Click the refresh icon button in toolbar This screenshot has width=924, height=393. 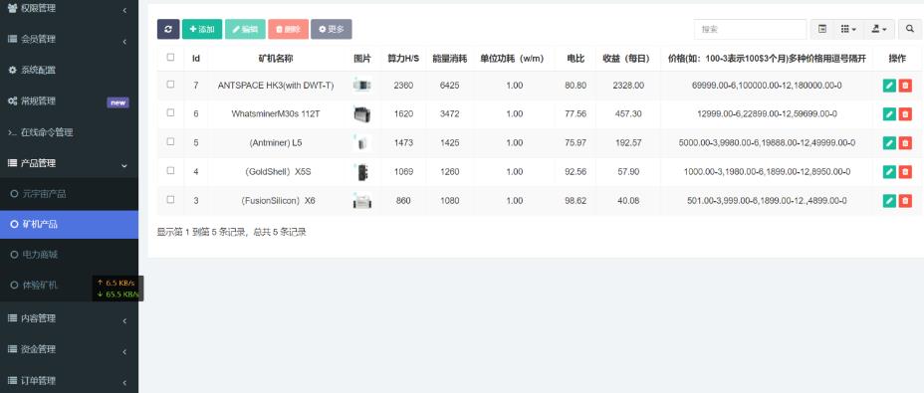tap(168, 29)
